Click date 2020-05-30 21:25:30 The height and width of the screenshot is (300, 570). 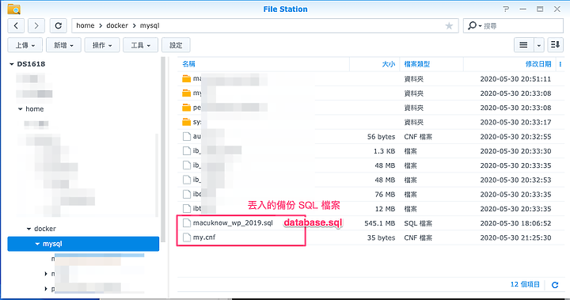[515, 237]
